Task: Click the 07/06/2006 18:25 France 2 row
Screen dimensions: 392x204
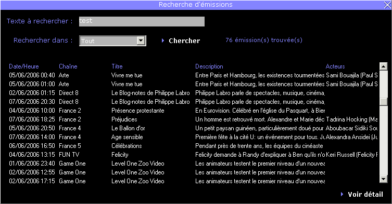Action: [193, 119]
